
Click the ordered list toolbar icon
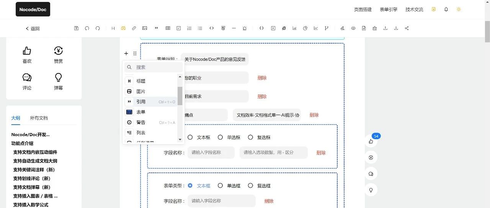point(189,28)
